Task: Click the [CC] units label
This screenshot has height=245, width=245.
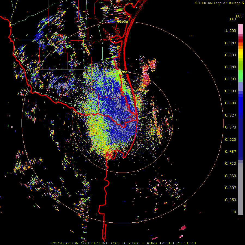Action: (x=232, y=19)
